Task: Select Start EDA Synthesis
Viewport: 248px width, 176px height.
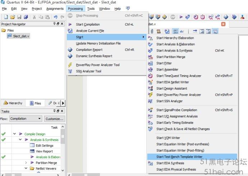Action: pos(192,163)
